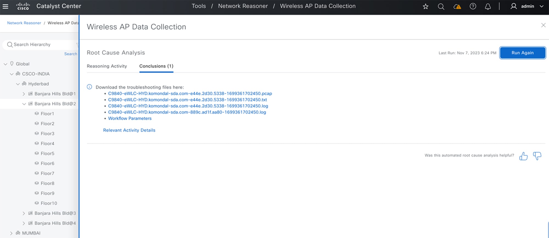Image resolution: width=549 pixels, height=238 pixels.
Task: Open Relevant Activity Details link
Action: pos(129,130)
